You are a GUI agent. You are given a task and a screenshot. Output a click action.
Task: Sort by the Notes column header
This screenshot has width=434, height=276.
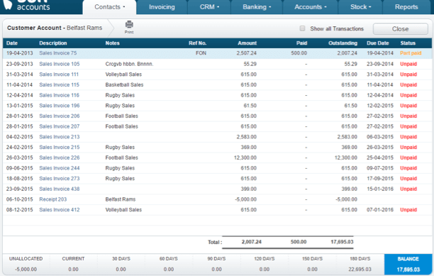112,43
